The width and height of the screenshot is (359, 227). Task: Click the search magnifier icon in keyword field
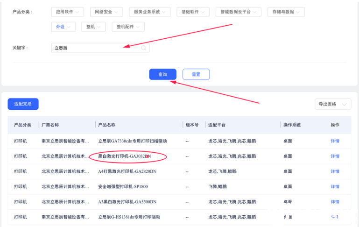pos(144,48)
